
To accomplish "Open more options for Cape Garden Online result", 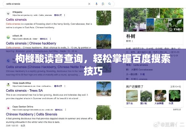I will point(65,110).
